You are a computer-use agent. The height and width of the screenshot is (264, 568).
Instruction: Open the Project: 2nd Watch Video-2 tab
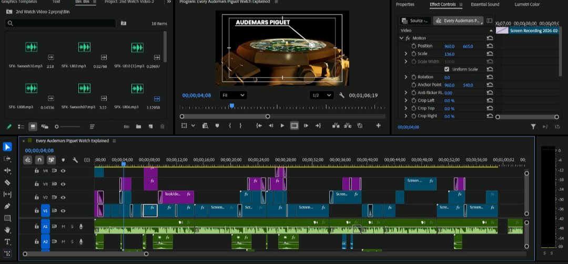129,2
